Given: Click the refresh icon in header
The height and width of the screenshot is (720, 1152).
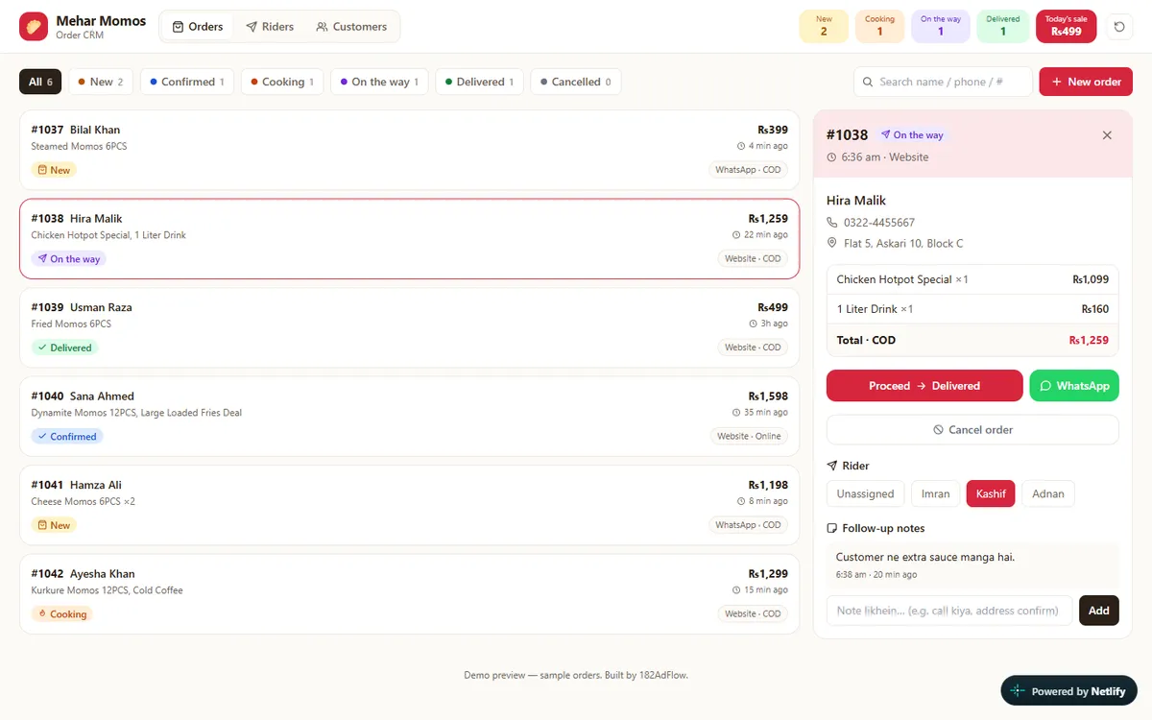Looking at the screenshot, I should pos(1118,27).
